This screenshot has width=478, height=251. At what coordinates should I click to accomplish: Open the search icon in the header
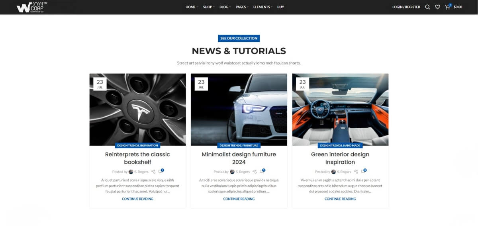point(427,7)
